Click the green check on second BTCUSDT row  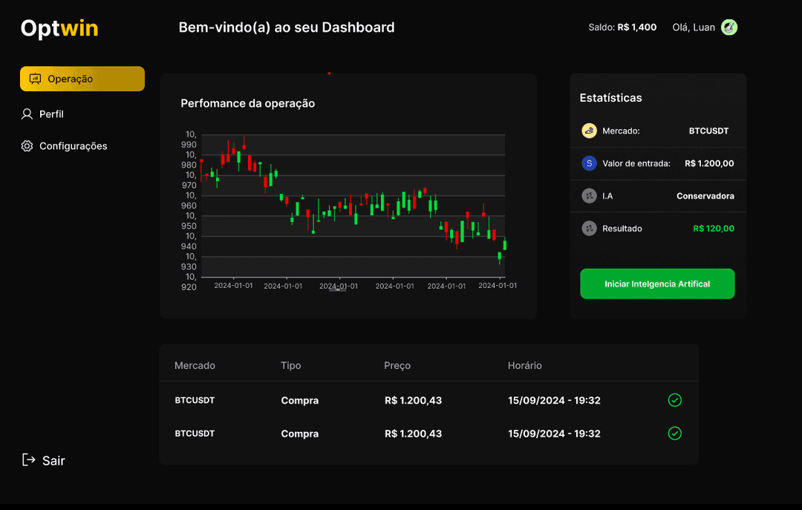pos(674,434)
